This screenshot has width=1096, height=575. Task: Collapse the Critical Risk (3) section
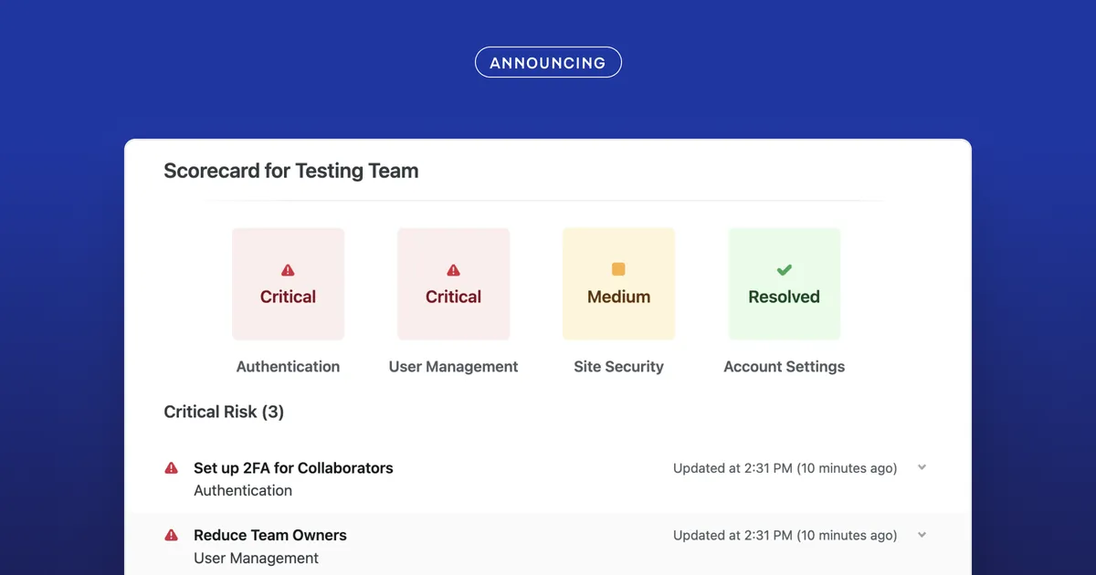pos(224,412)
